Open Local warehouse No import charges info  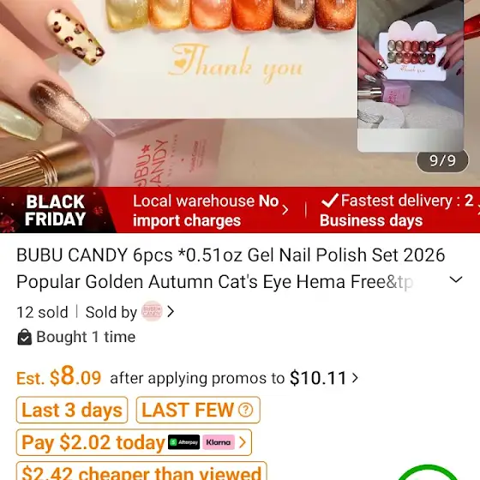tap(210, 211)
